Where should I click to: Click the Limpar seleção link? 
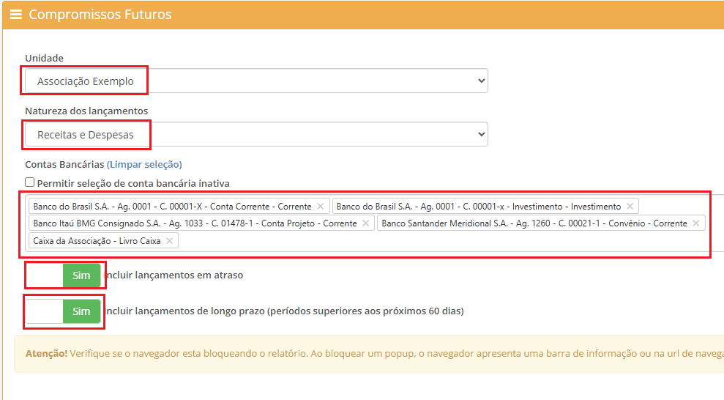(x=144, y=164)
